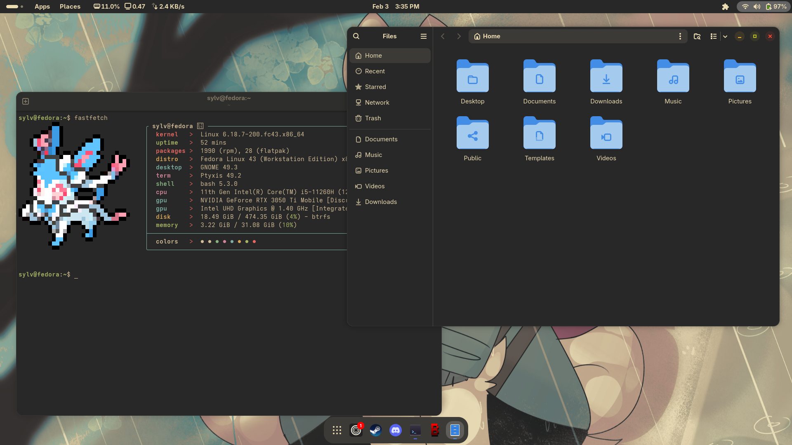Expand view options dropdown arrow
This screenshot has height=445, width=792.
(x=725, y=36)
